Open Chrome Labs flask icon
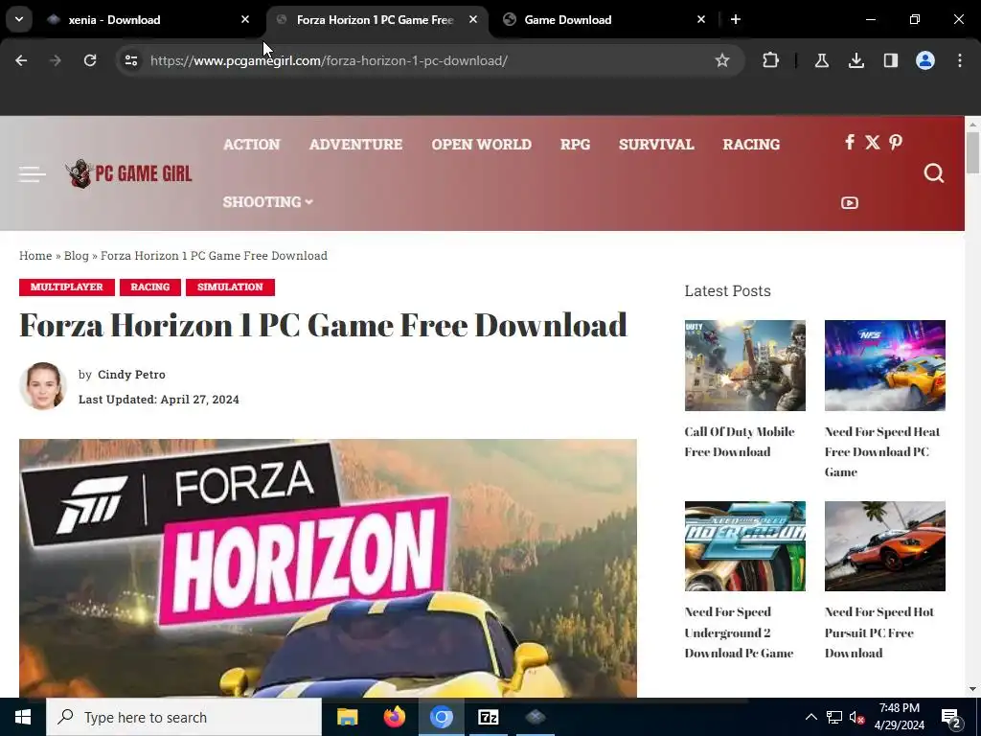The image size is (981, 736). click(x=821, y=60)
